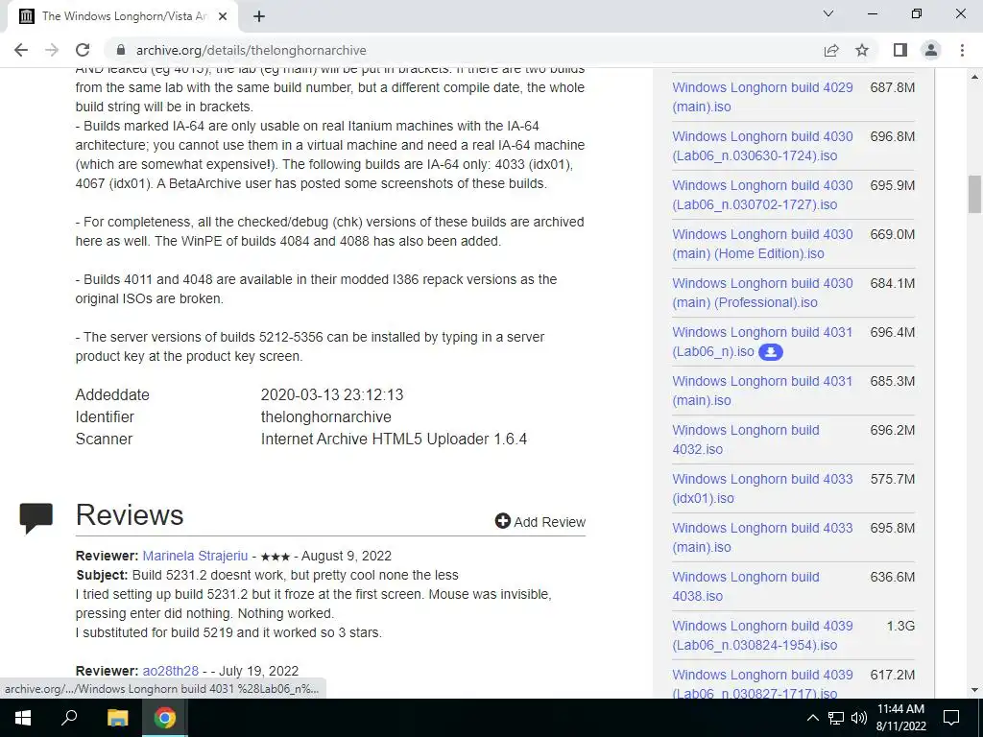The image size is (983, 737).
Task: Download build 4033 (main).iso
Action: [762, 537]
